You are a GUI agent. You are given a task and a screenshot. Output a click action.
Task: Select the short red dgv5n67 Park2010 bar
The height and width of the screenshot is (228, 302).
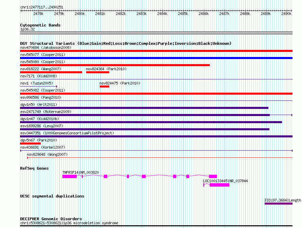[31, 144]
